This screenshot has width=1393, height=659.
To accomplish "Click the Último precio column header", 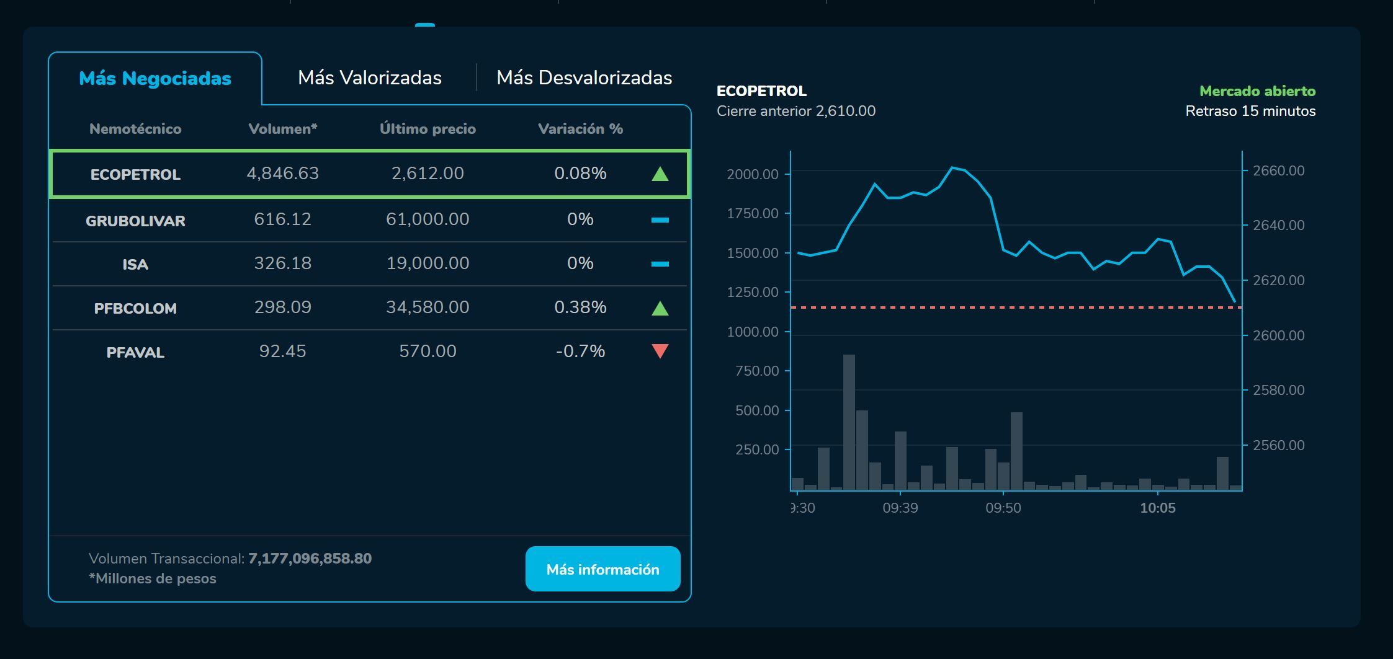I will [428, 129].
